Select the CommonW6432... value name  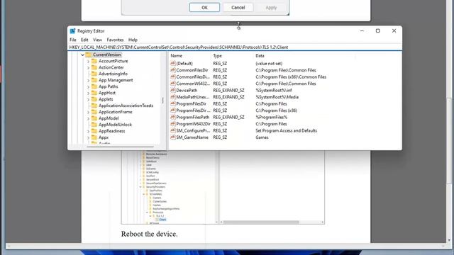click(193, 84)
